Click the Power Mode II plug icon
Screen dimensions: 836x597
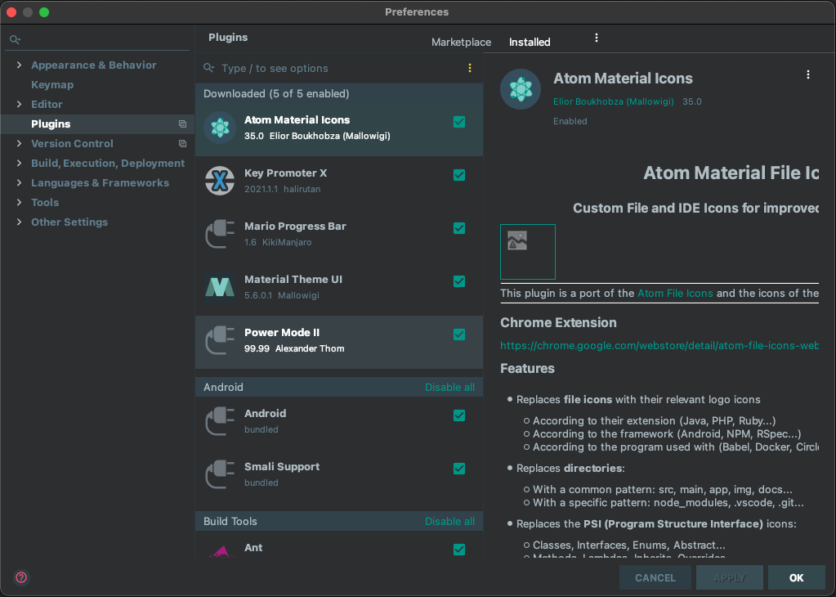(x=220, y=340)
